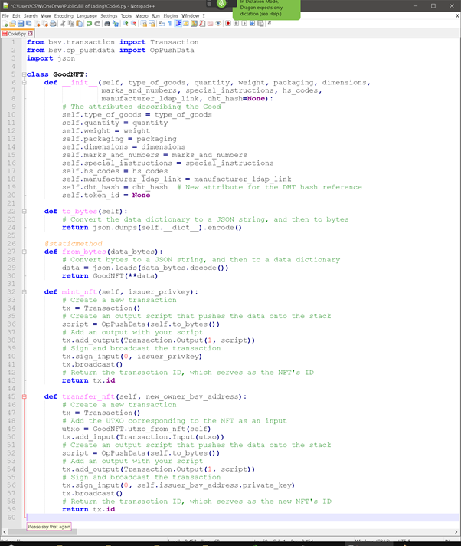Open the Folder as Workspace icon

click(x=210, y=24)
